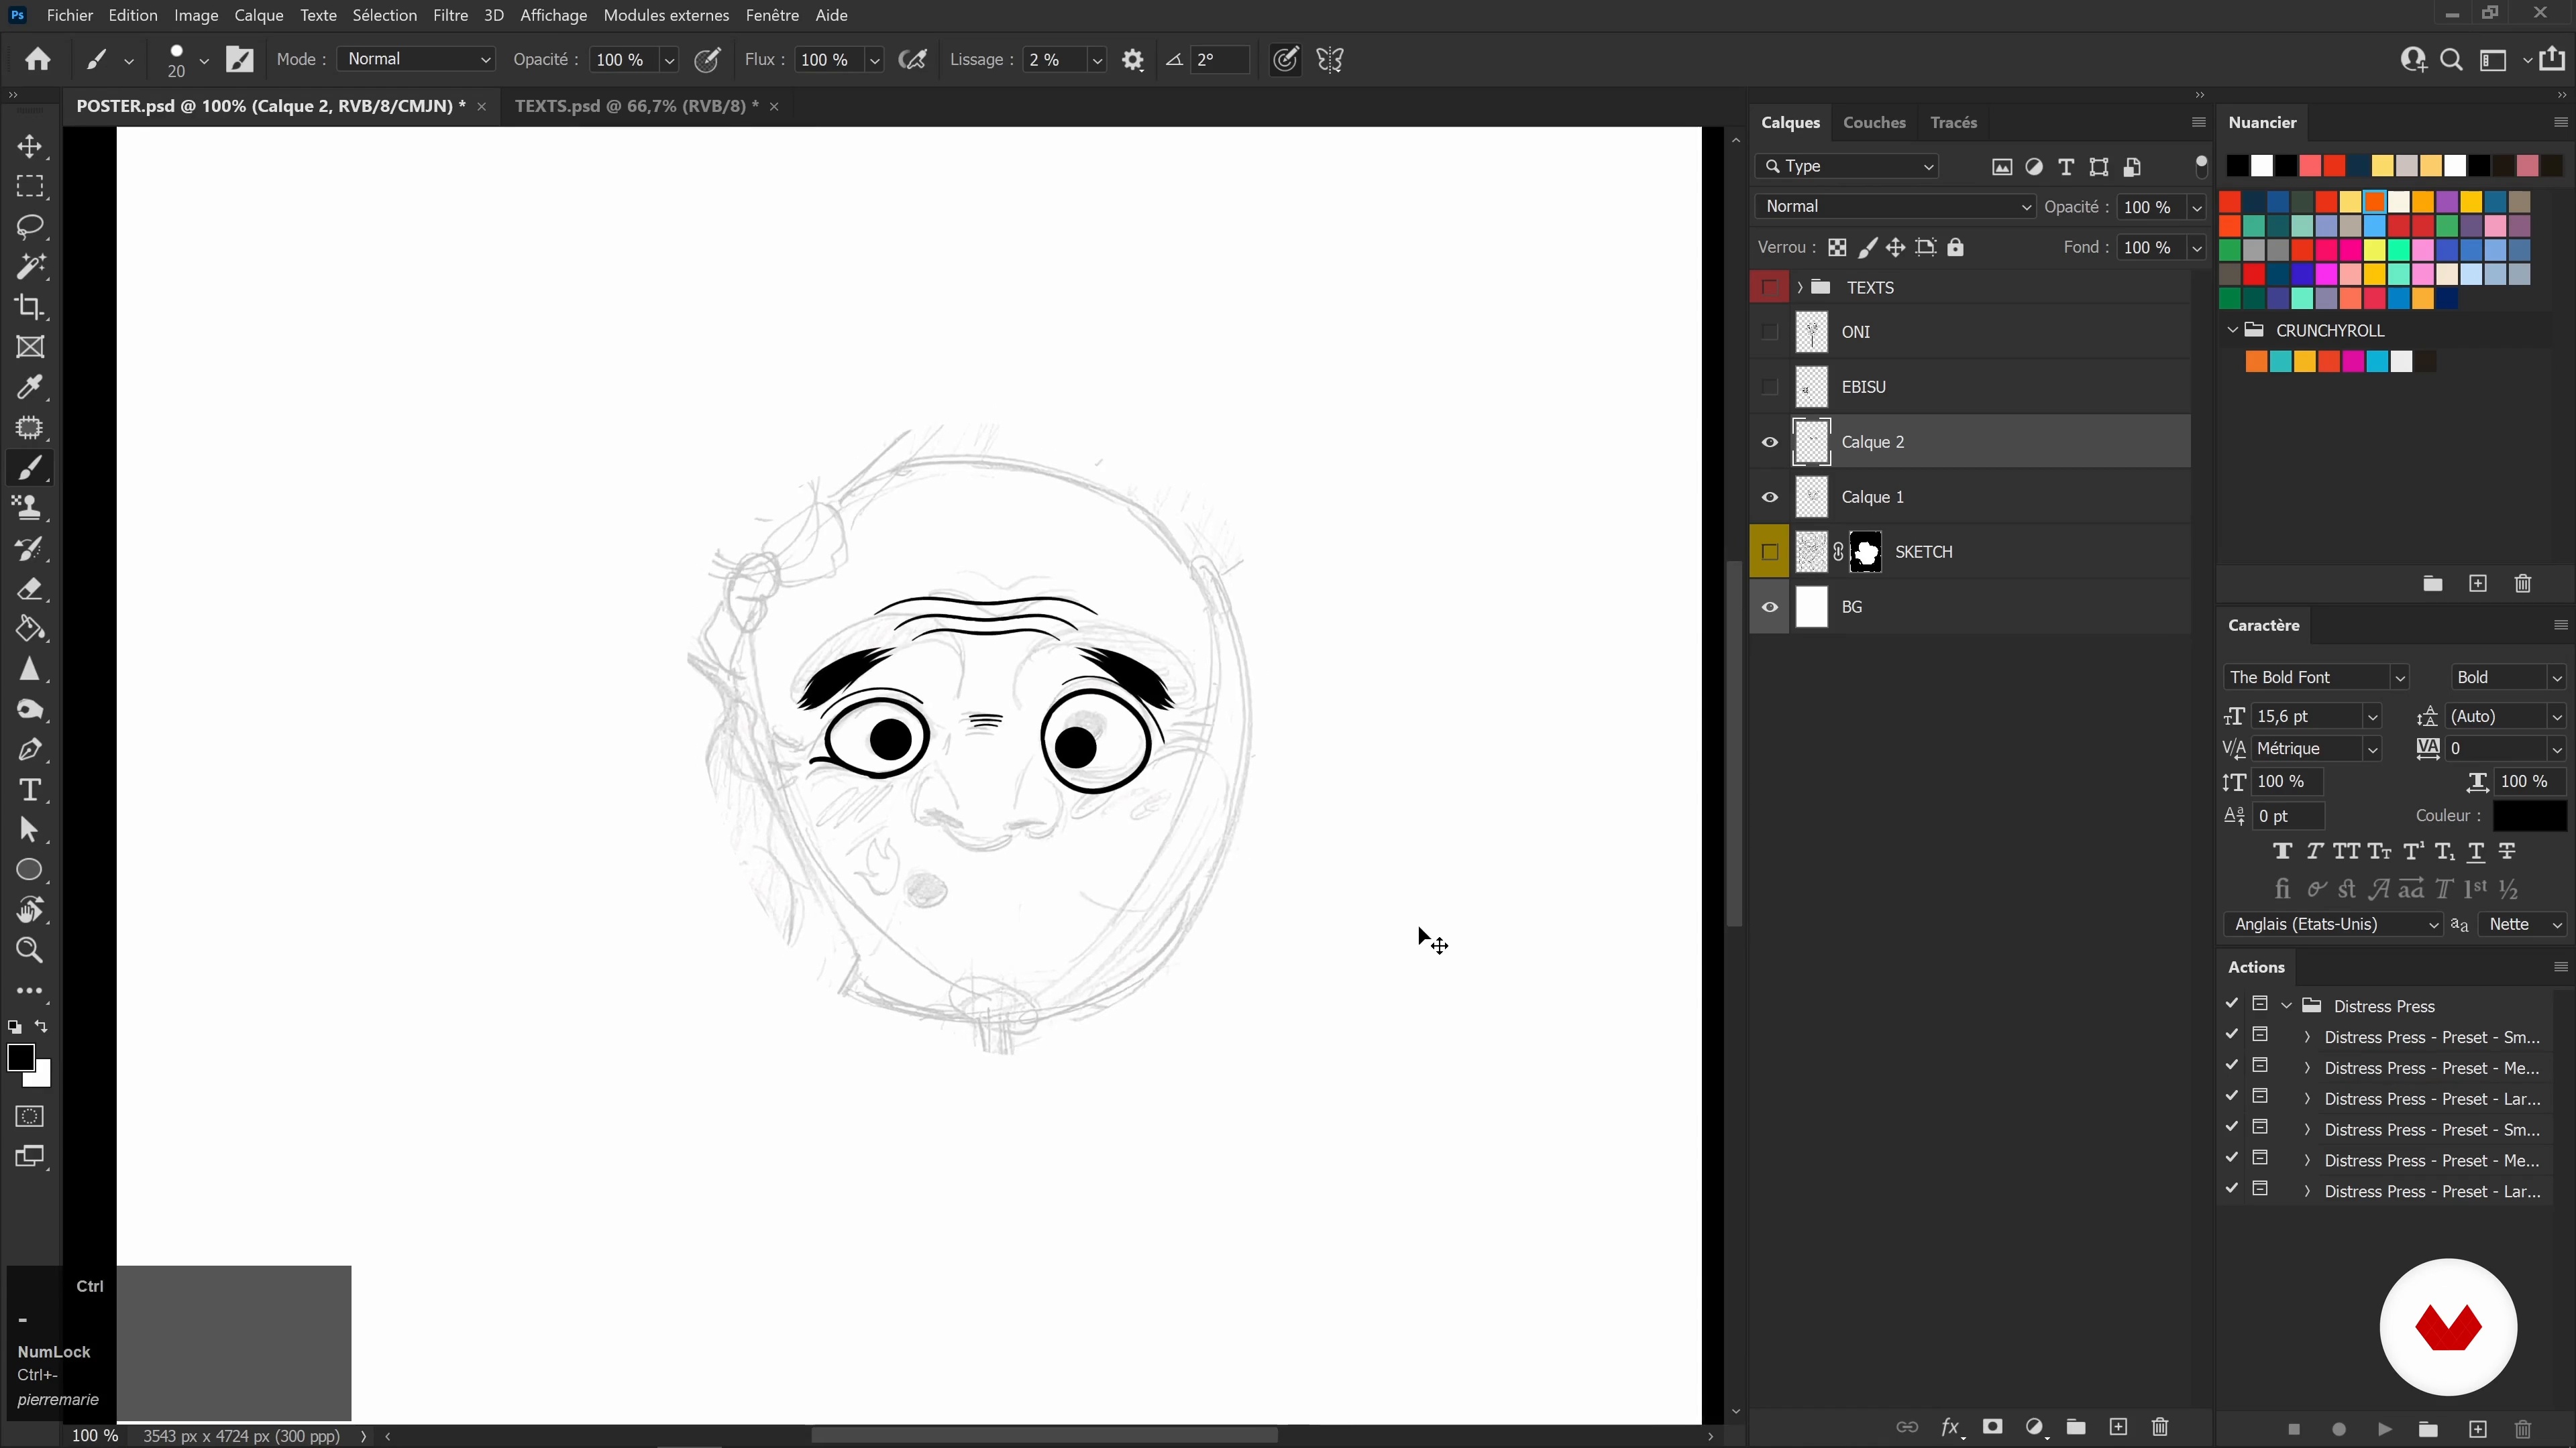Viewport: 2576px width, 1448px height.
Task: Select the Move tool
Action: [30, 147]
